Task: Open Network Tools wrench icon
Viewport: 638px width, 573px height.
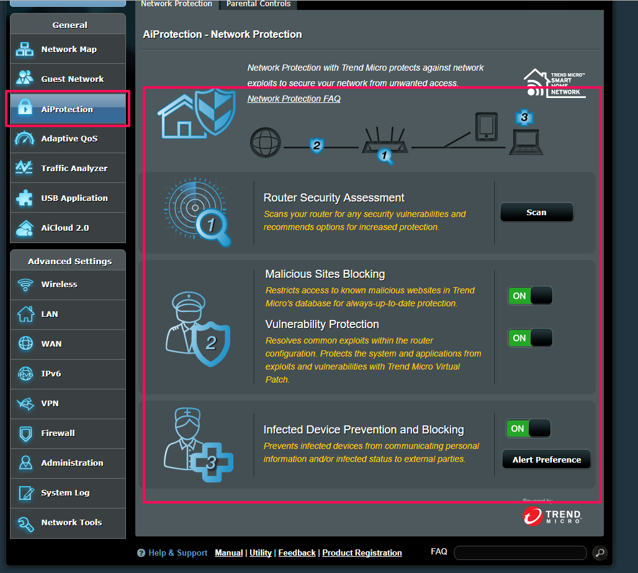Action: pos(25,523)
